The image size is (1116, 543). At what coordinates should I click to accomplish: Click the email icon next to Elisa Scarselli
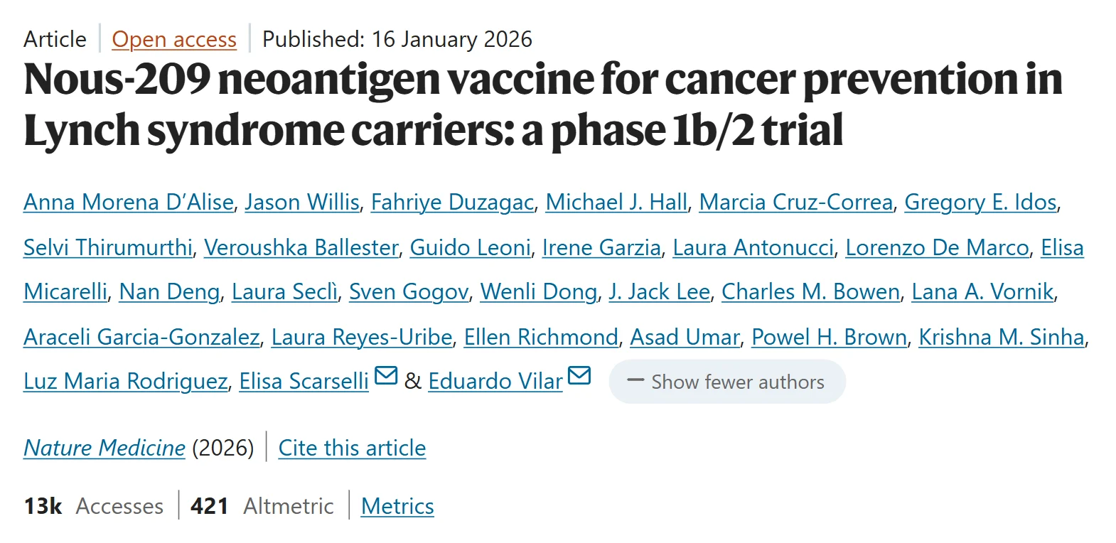tap(386, 375)
